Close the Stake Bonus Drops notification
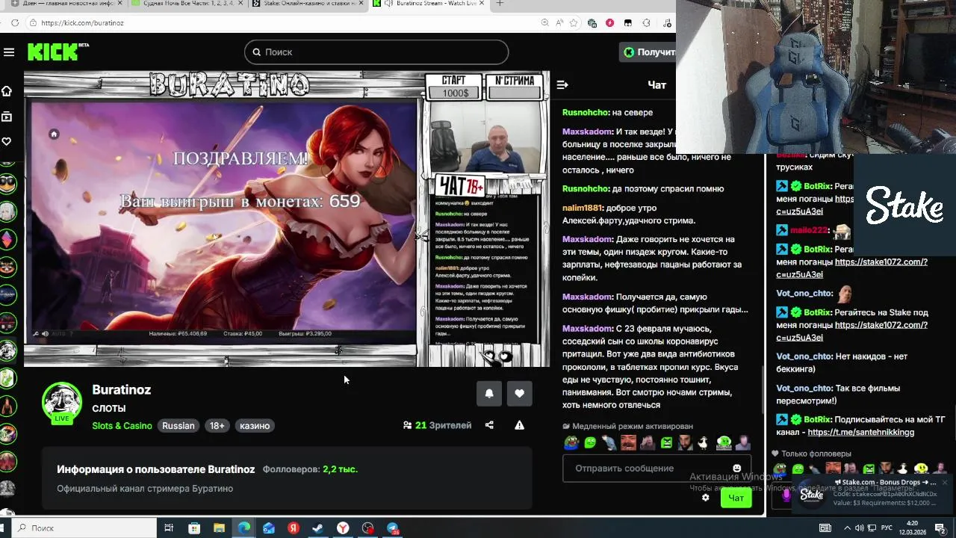The width and height of the screenshot is (956, 538). coord(944,483)
